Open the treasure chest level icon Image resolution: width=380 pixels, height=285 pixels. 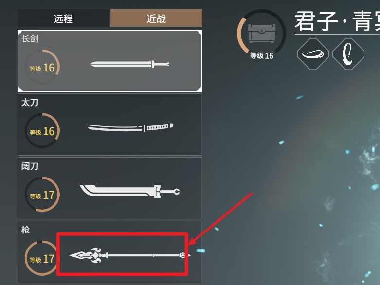[261, 34]
